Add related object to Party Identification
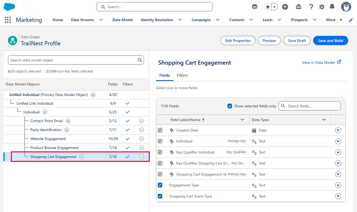 coord(67,130)
